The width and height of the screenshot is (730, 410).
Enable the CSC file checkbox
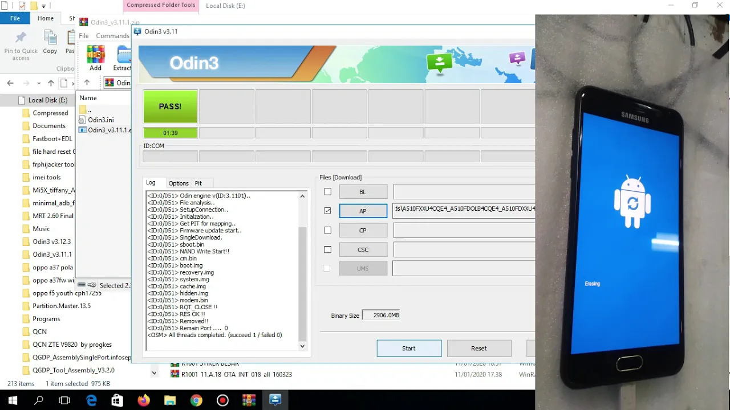(327, 249)
